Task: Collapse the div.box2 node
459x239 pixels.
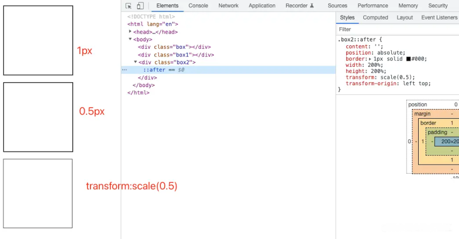Action: (x=136, y=62)
